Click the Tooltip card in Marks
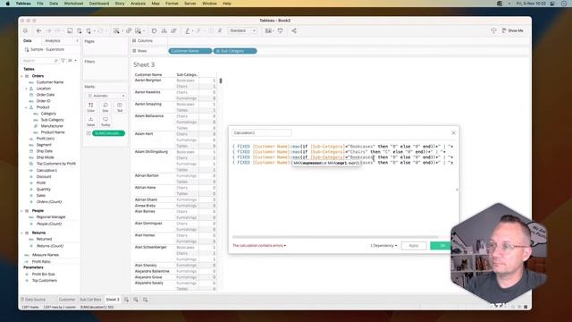 [x=105, y=122]
